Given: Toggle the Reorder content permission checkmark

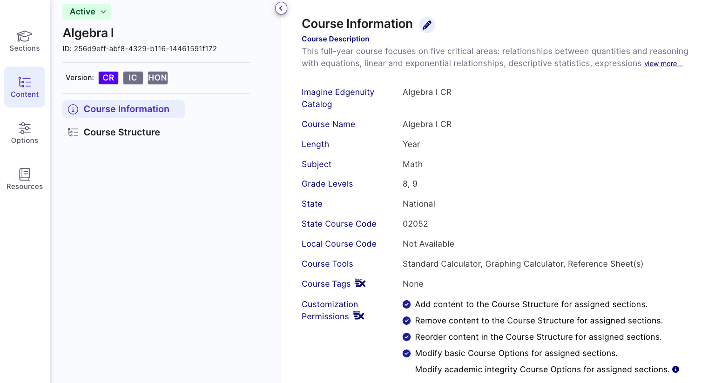Looking at the screenshot, I should (406, 337).
